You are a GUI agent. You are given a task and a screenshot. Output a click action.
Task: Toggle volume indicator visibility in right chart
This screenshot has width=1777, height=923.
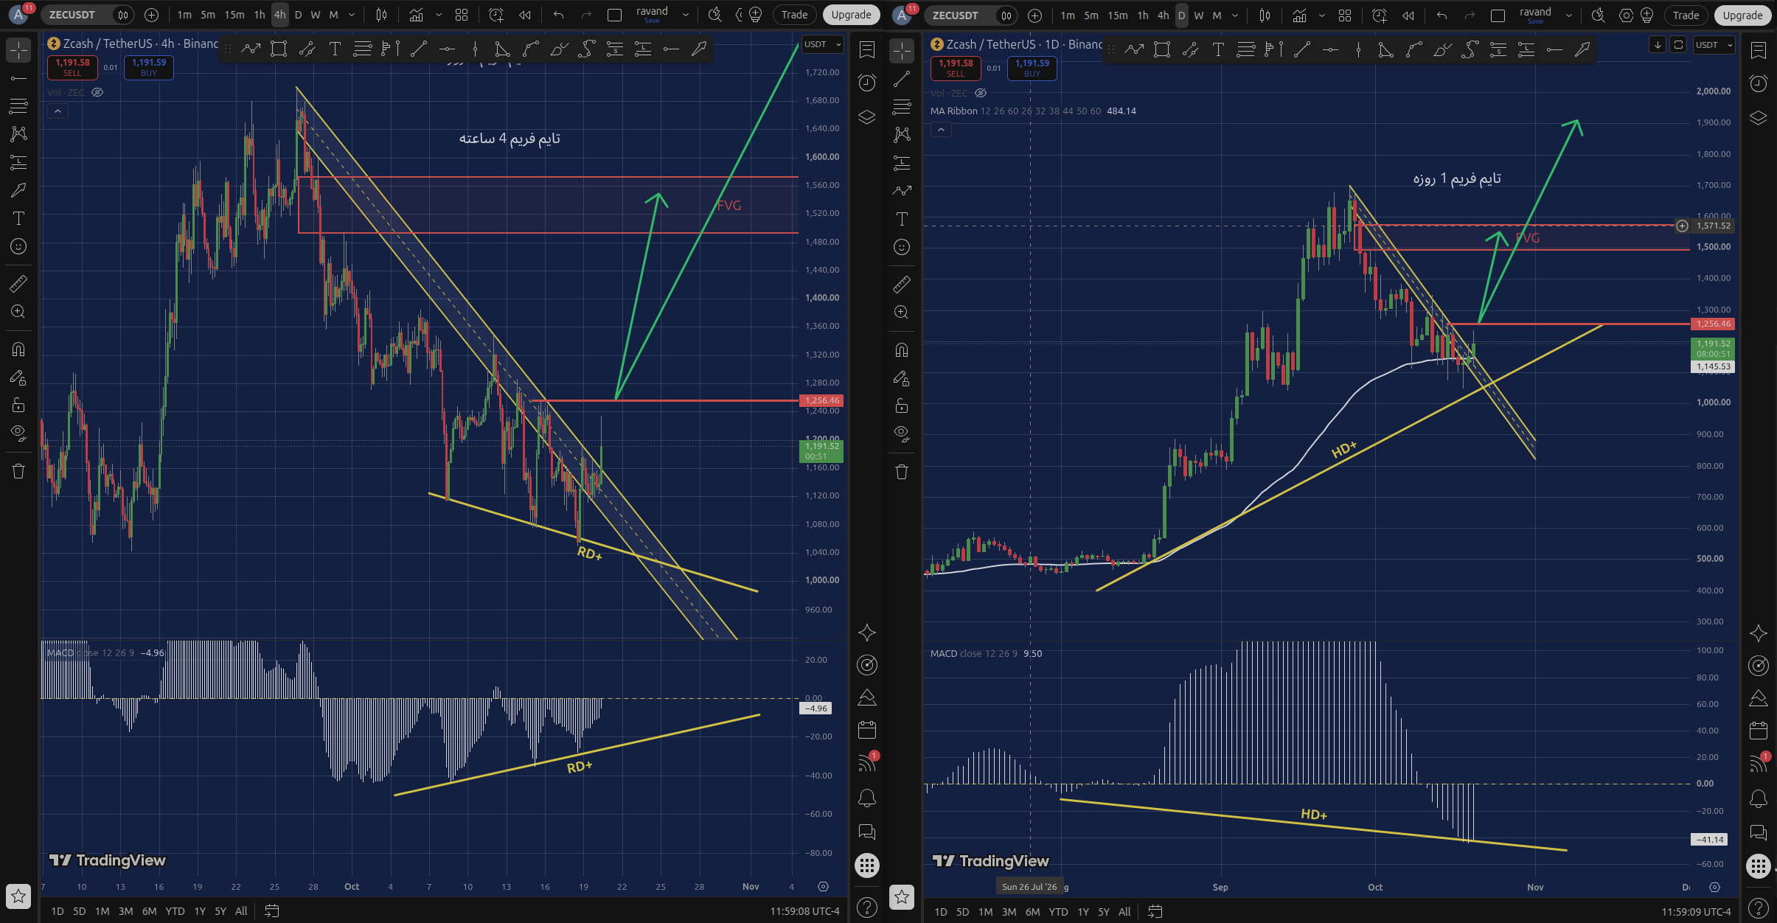pos(981,93)
